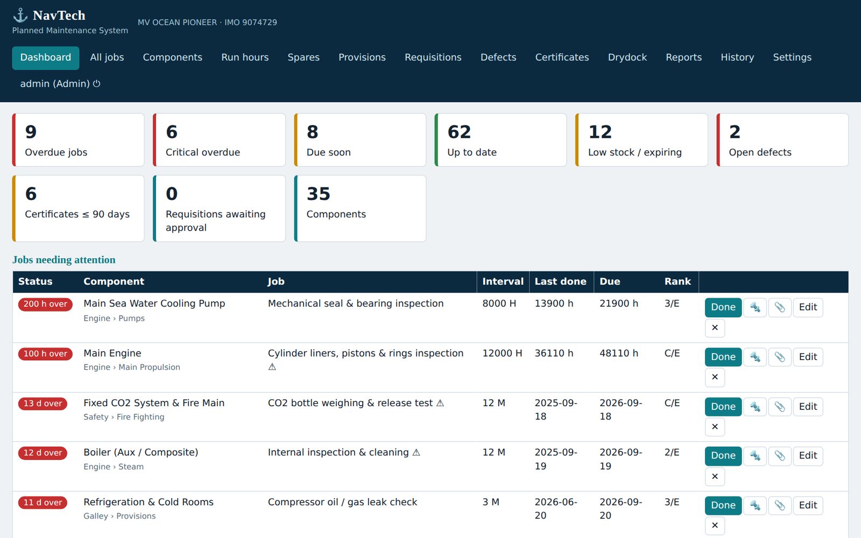861x538 pixels.
Task: Log out via the admin (Admin) power icon
Action: click(x=97, y=83)
